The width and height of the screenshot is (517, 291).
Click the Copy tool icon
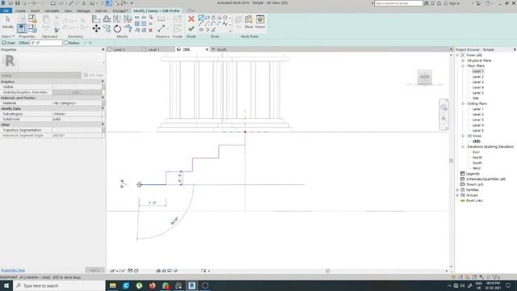click(107, 29)
